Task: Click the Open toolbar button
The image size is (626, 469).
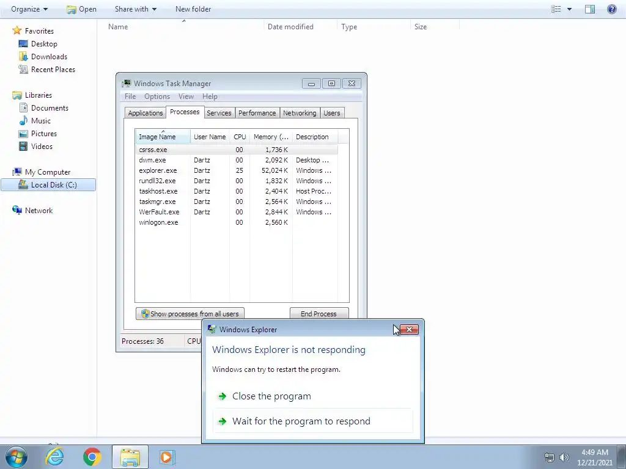Action: [x=81, y=9]
